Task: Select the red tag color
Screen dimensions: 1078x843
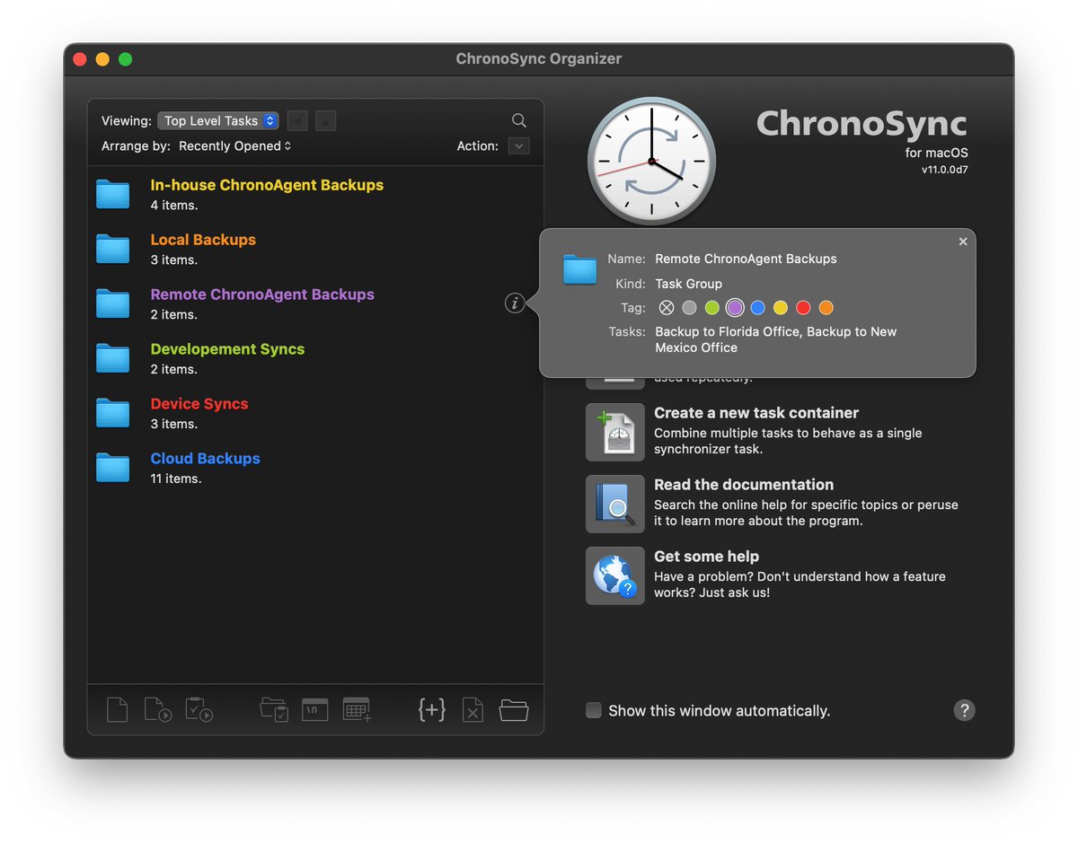Action: click(x=803, y=308)
